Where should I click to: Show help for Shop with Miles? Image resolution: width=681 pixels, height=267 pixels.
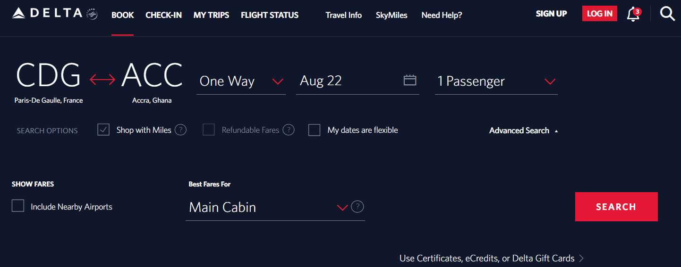click(180, 130)
